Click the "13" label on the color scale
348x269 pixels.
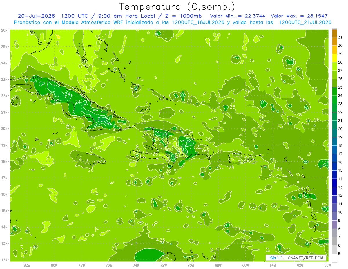340,187
